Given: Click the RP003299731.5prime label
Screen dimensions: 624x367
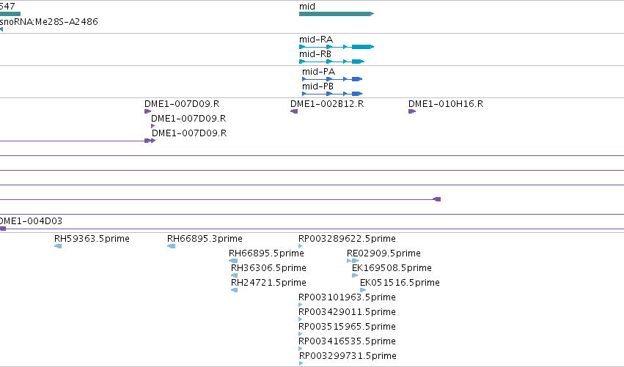Looking at the screenshot, I should (348, 355).
